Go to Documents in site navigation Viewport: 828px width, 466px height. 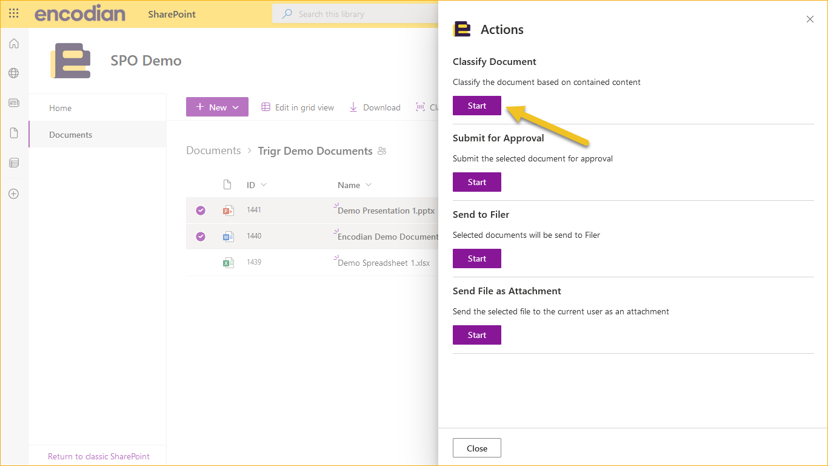tap(70, 135)
